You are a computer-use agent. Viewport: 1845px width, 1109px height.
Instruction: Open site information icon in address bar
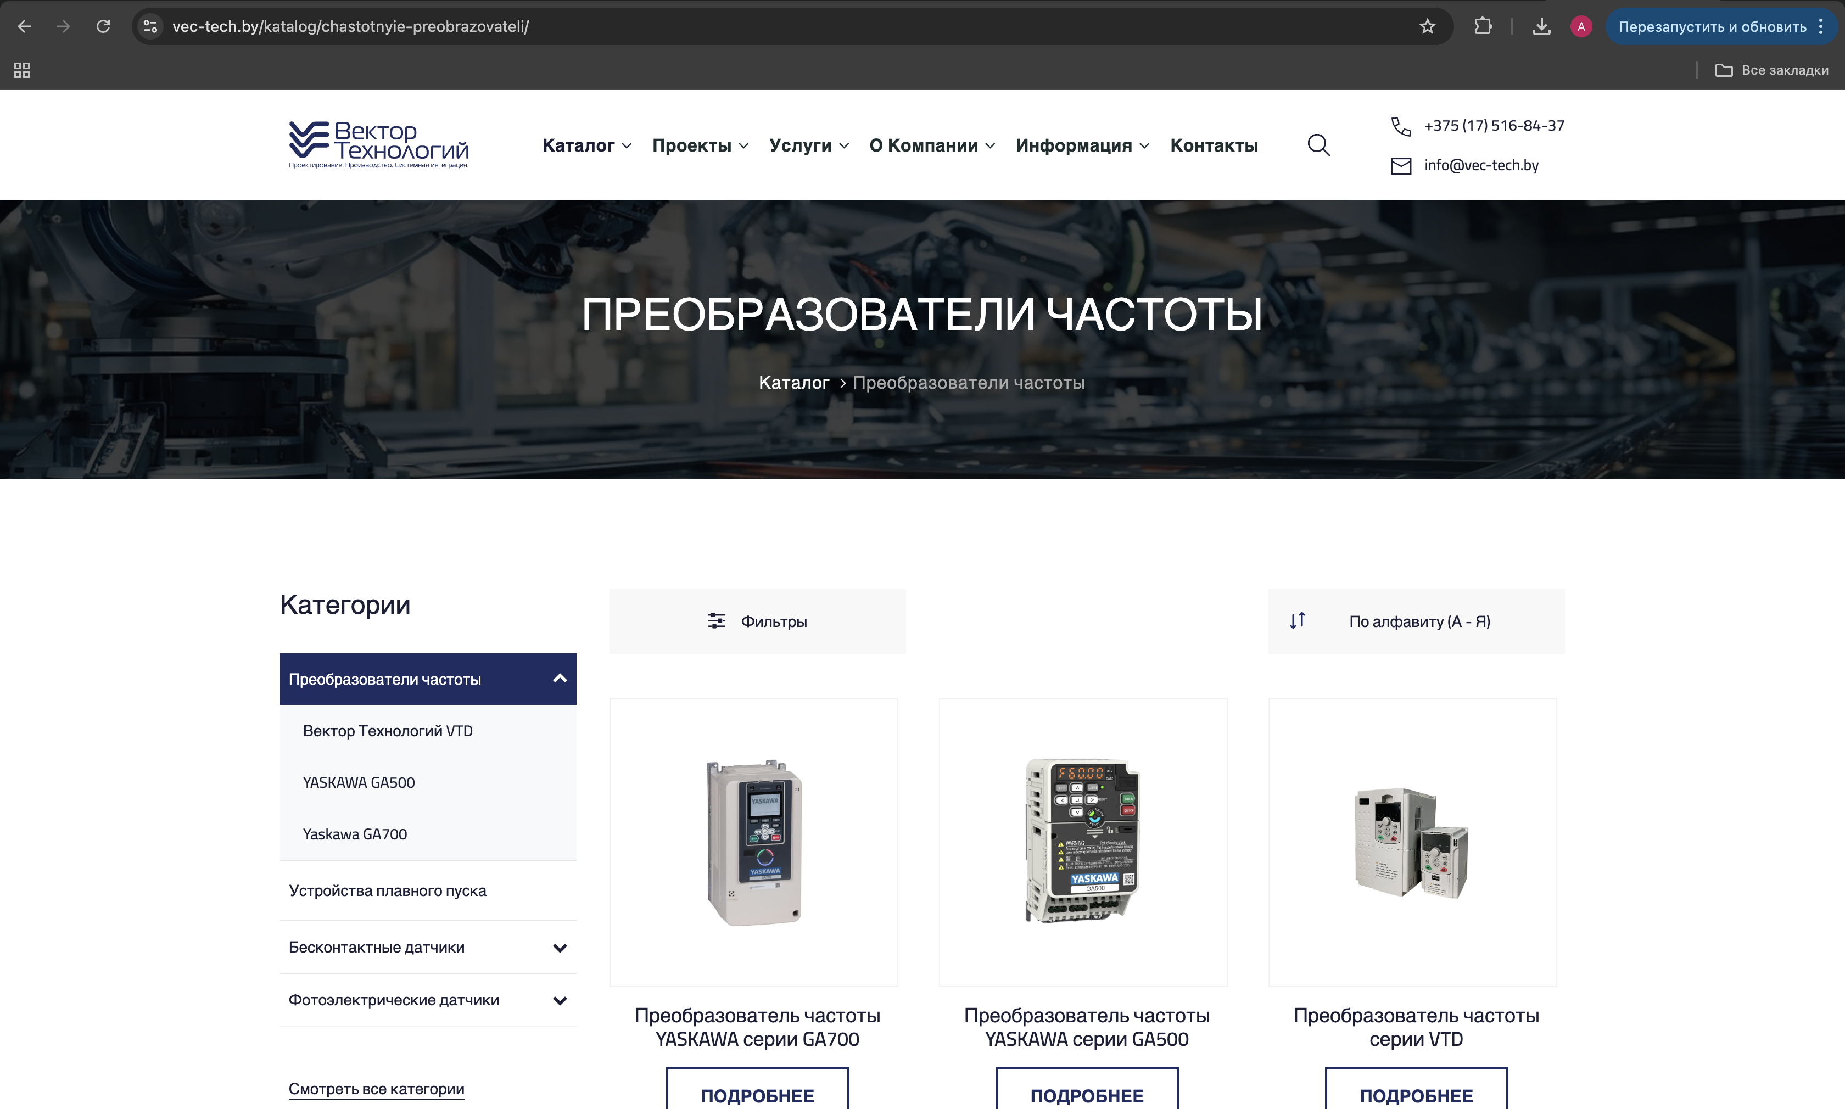[150, 27]
